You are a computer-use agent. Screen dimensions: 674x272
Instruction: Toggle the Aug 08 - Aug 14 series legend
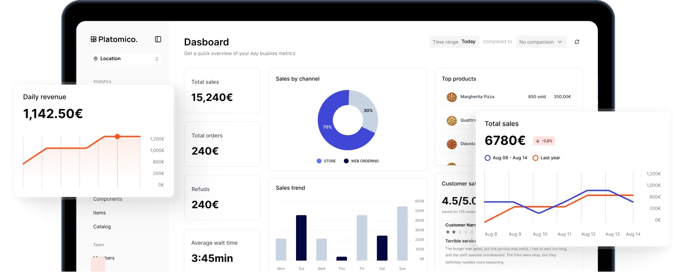click(506, 158)
